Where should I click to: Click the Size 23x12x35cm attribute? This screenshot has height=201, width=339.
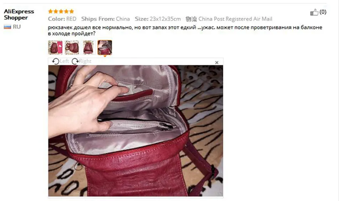158,19
